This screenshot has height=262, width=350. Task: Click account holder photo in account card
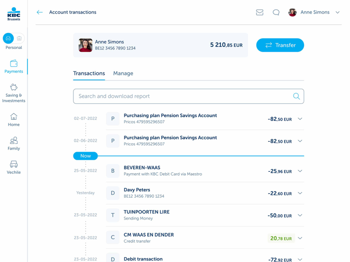point(85,45)
